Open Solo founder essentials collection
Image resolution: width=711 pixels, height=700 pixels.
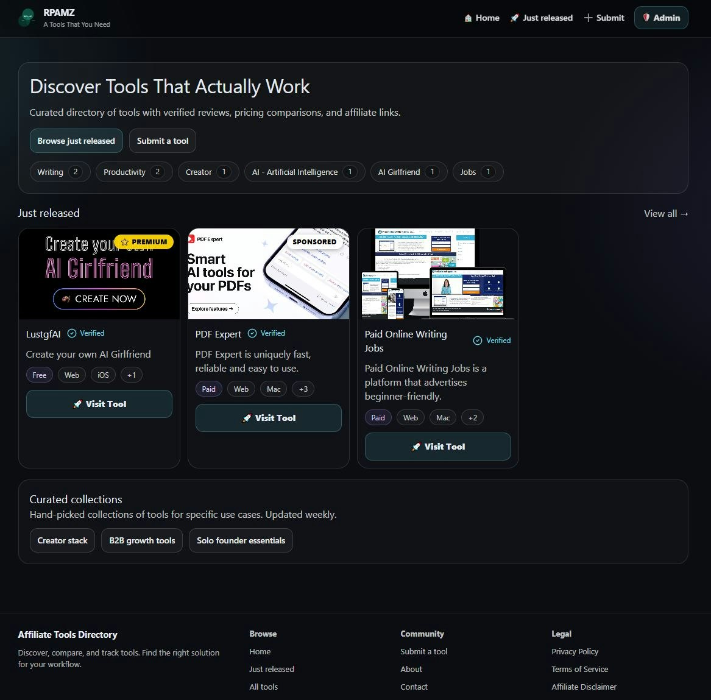241,540
